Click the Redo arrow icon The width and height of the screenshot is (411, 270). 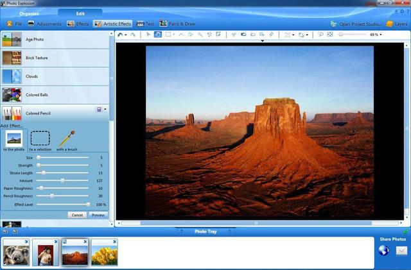[x=133, y=35]
